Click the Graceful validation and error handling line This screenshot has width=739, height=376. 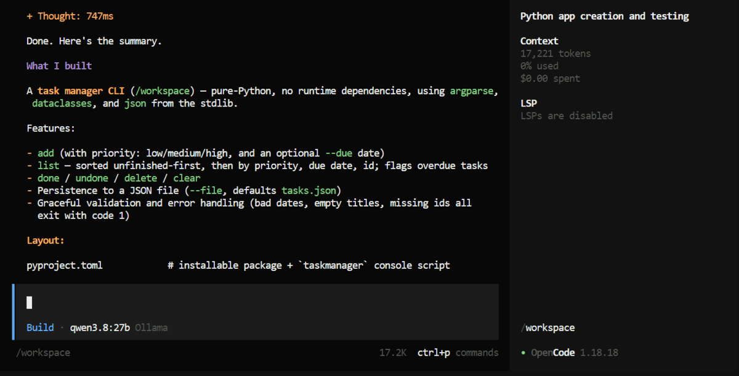[x=249, y=209]
